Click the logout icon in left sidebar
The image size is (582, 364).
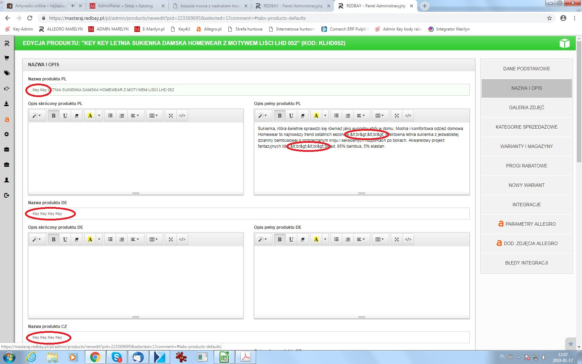7,195
